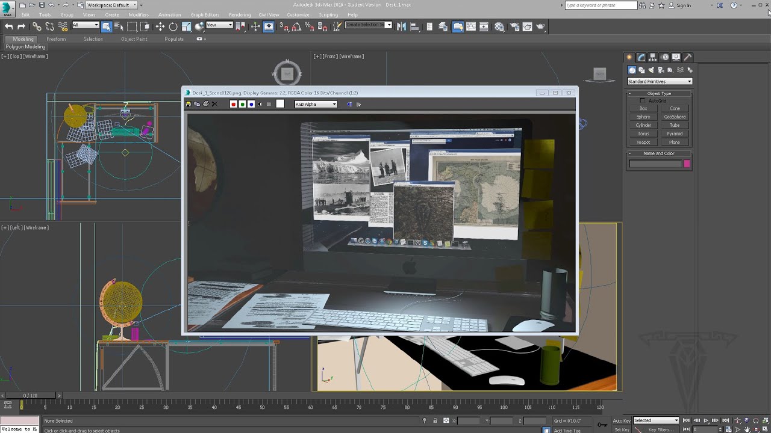Toggle Angle Snap in main toolbar

pos(296,26)
